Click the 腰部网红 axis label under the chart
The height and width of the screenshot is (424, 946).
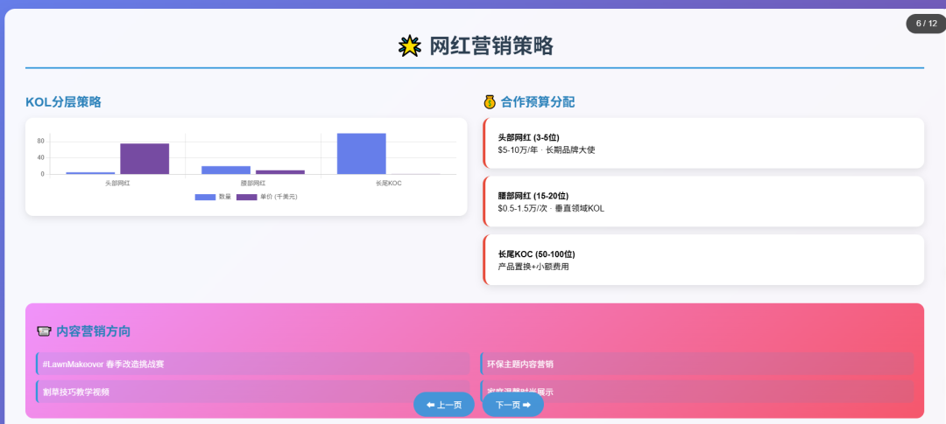click(x=253, y=183)
